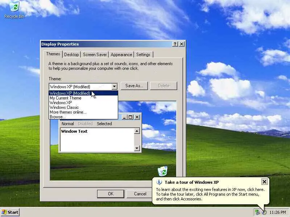Click the Recycle Bin icon in theme preview
290x217 pixels.
[x=163, y=171]
